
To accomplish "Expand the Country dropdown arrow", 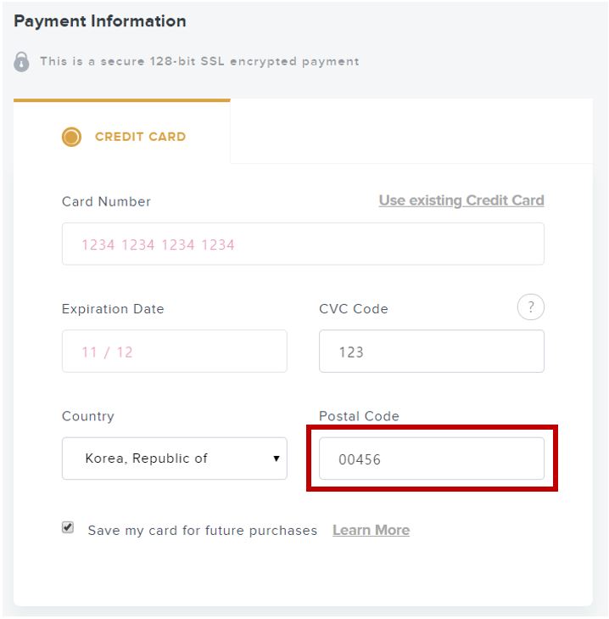I will pyautogui.click(x=277, y=459).
